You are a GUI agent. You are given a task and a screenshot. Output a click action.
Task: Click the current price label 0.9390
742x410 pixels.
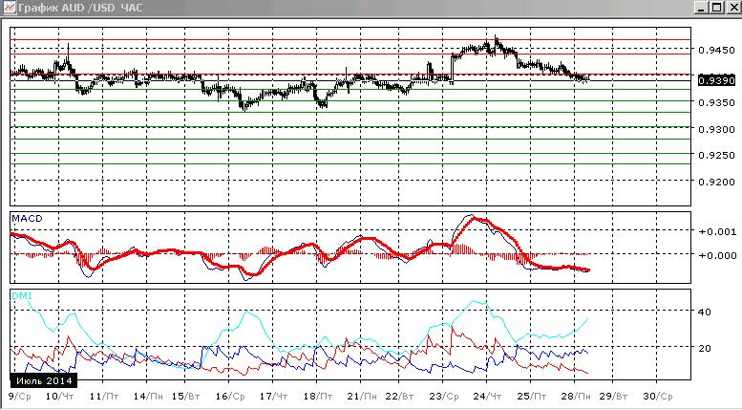(716, 80)
